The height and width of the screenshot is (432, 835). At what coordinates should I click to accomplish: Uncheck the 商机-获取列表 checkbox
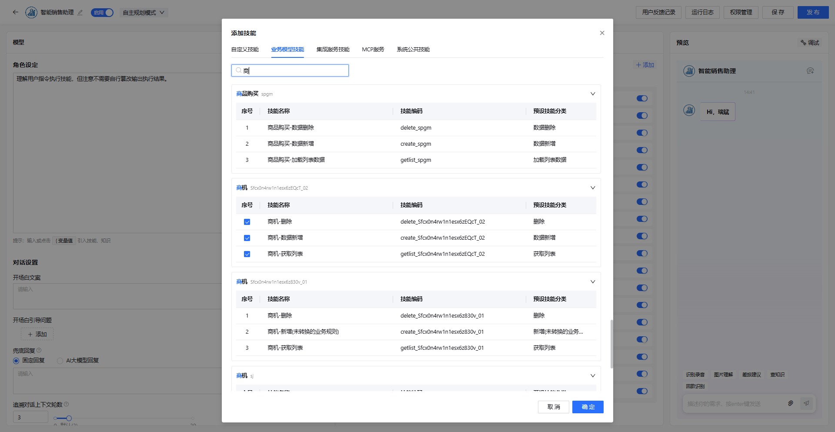247,254
